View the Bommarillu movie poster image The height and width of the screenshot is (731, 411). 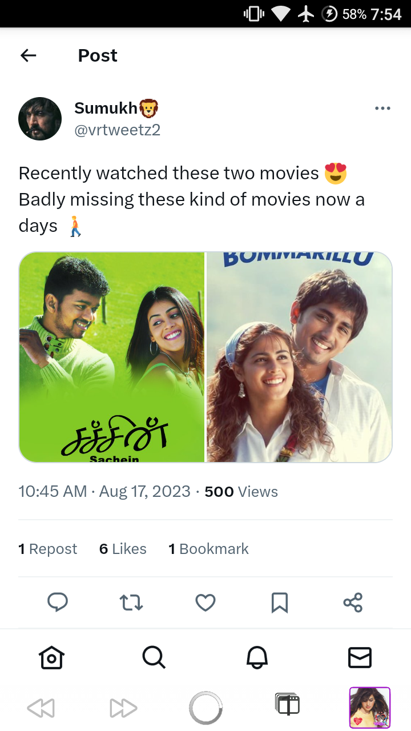pos(299,357)
